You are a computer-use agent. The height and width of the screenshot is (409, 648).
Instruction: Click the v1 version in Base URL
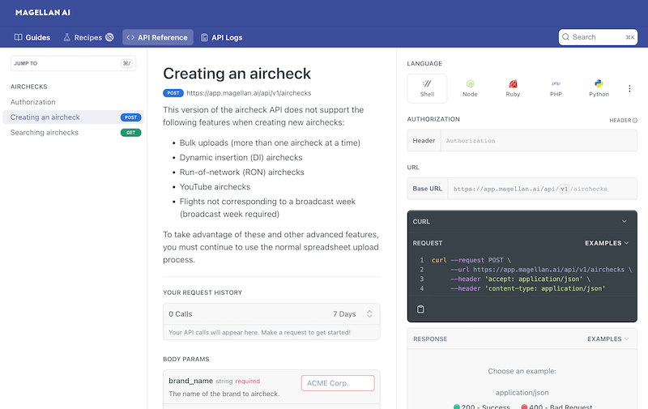tap(564, 189)
